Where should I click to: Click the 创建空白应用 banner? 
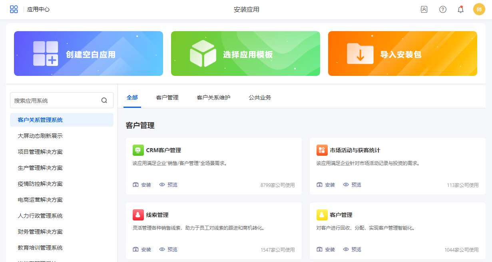pos(88,54)
